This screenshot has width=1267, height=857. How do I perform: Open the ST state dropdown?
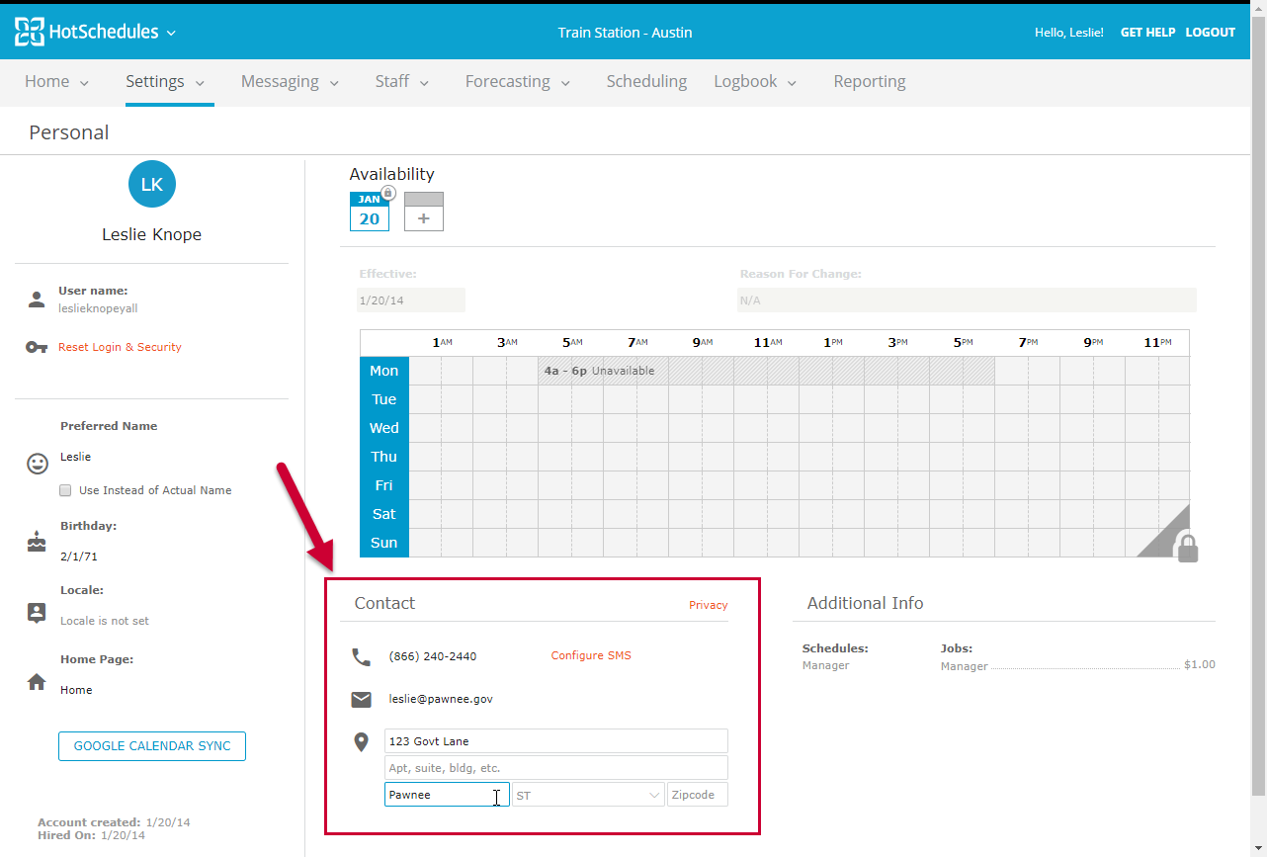point(587,794)
